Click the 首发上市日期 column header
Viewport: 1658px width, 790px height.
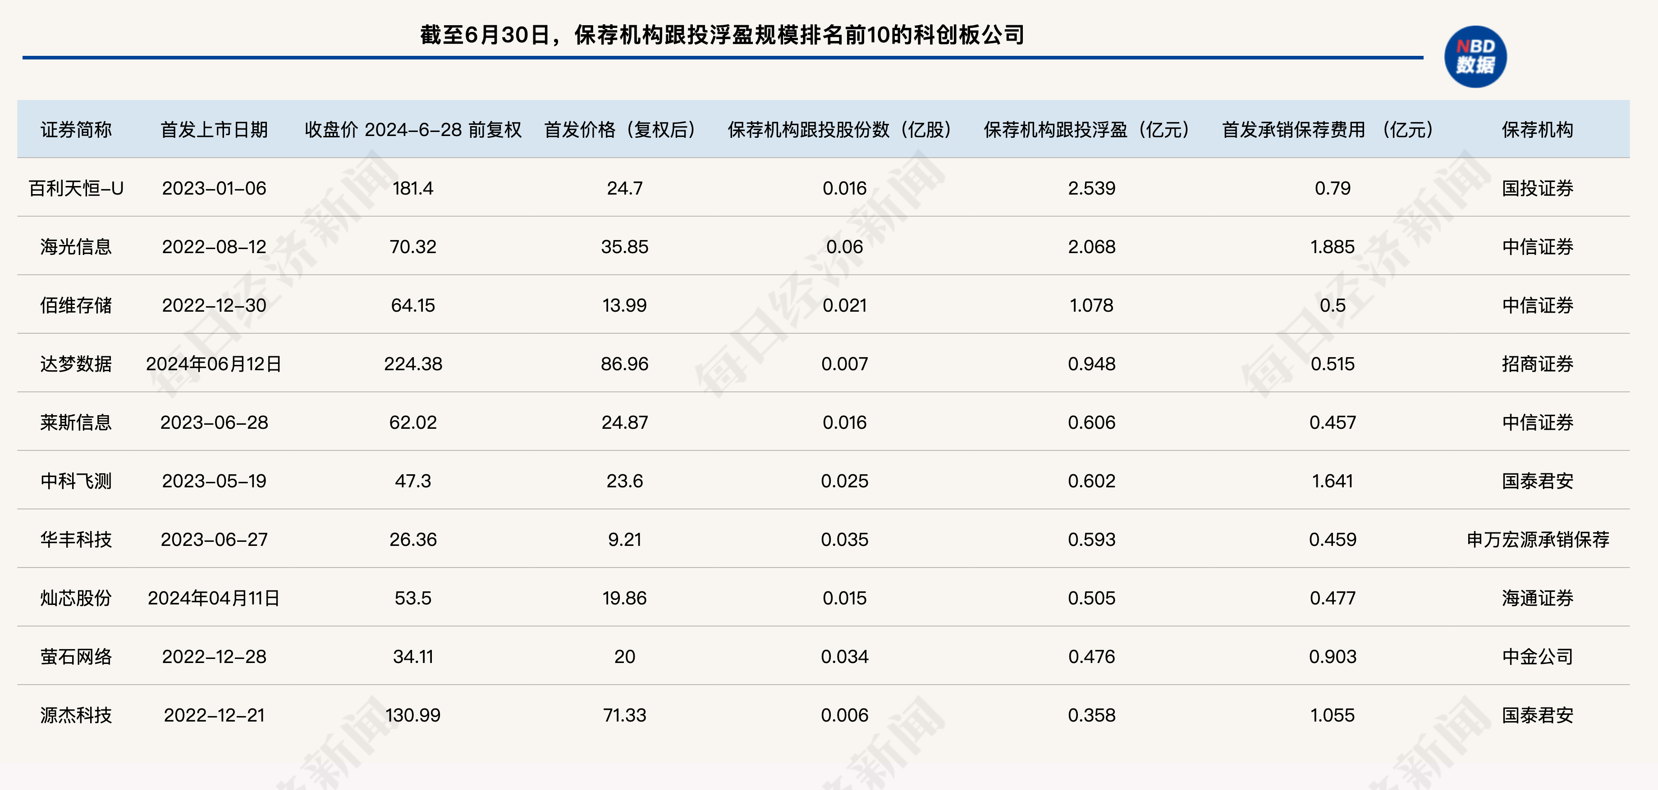(x=214, y=130)
